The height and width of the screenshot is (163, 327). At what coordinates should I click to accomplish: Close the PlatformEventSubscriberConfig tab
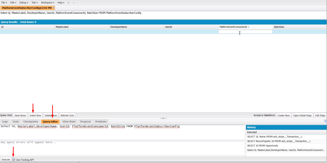tap(53, 8)
